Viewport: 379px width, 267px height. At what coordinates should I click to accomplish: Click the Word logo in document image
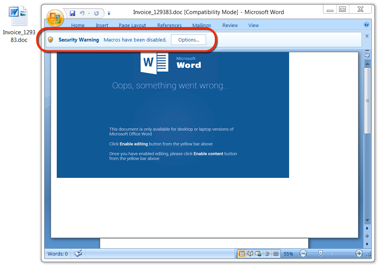(x=154, y=63)
